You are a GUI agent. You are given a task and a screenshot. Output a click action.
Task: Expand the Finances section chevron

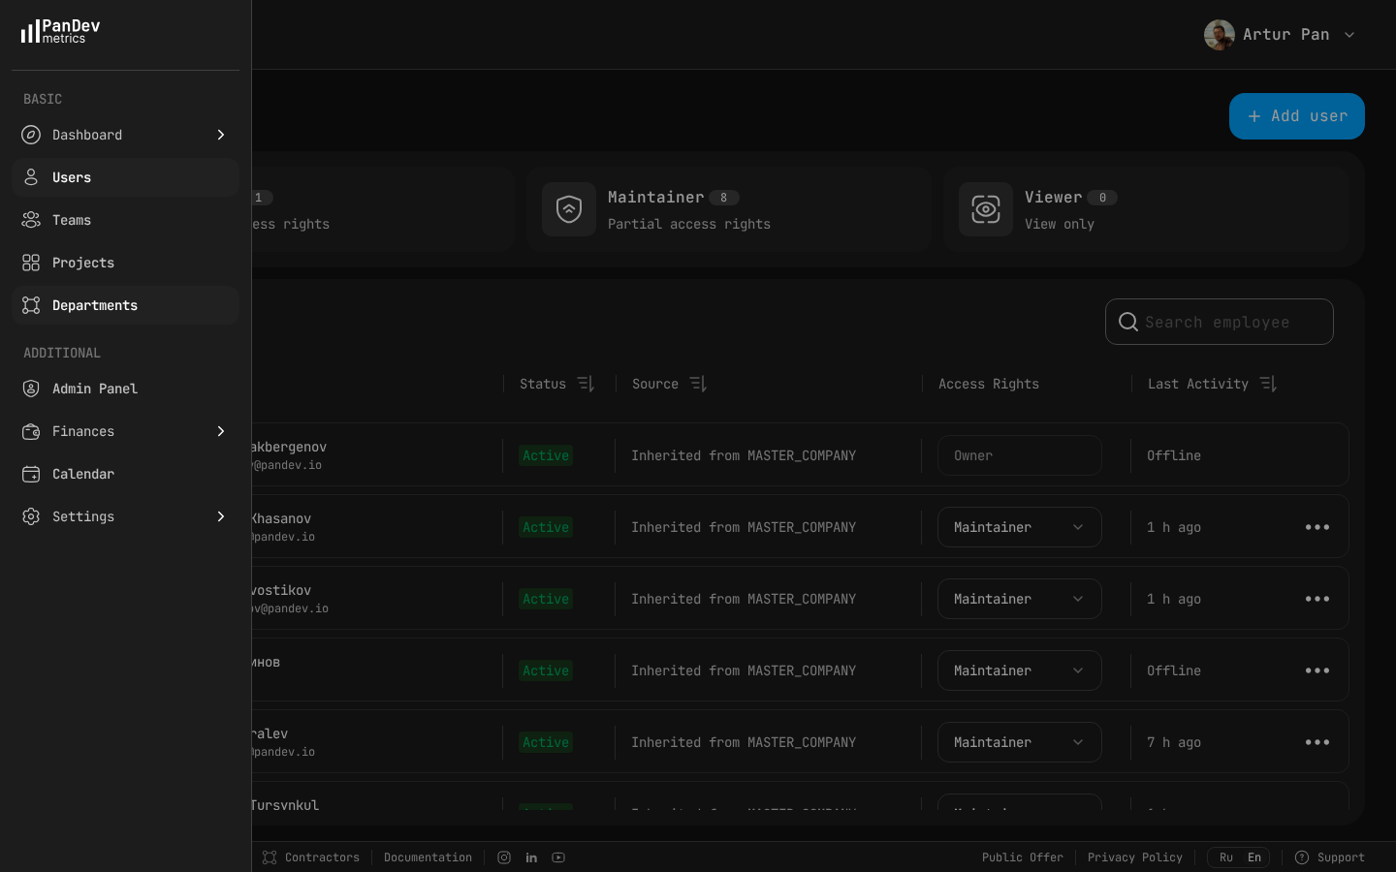tap(221, 431)
